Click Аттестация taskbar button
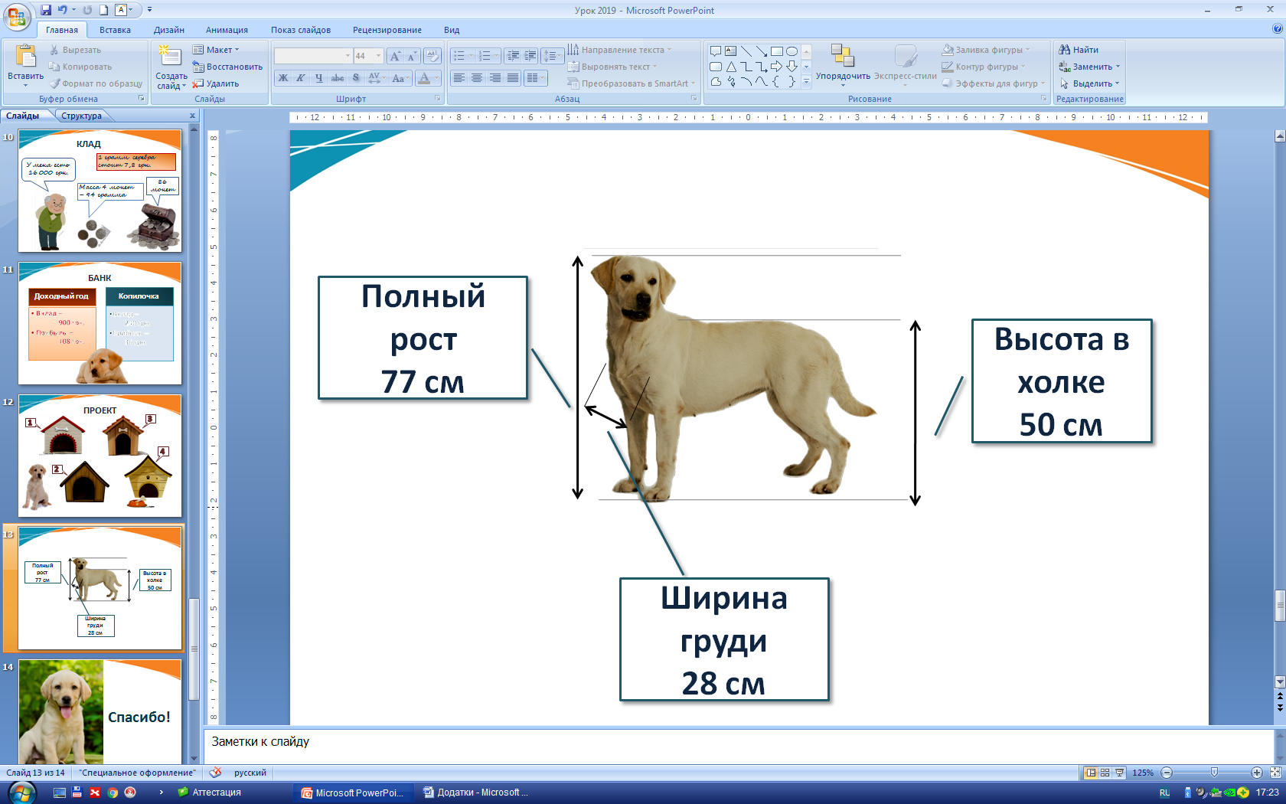Screen dimensions: 1286x804 (x=210, y=793)
